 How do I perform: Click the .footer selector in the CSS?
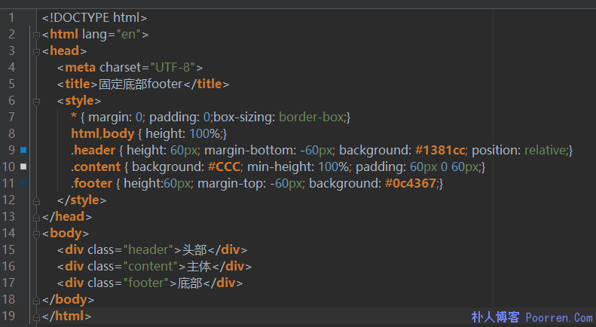[92, 183]
